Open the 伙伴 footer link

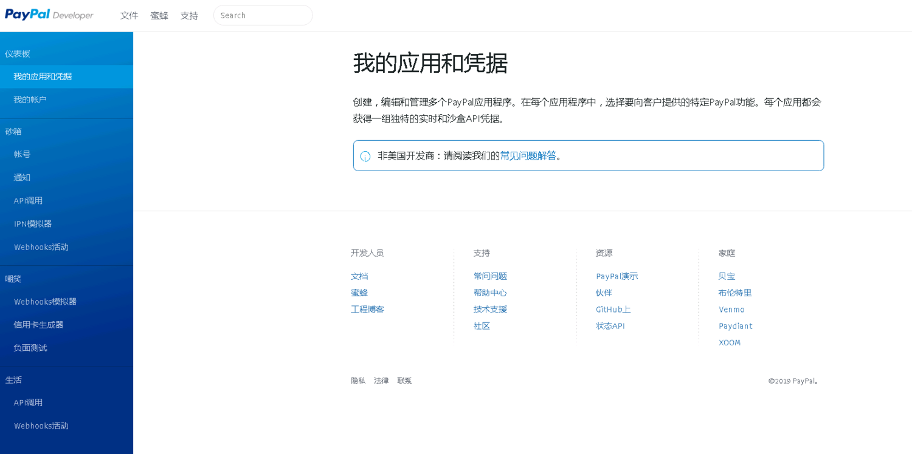604,293
